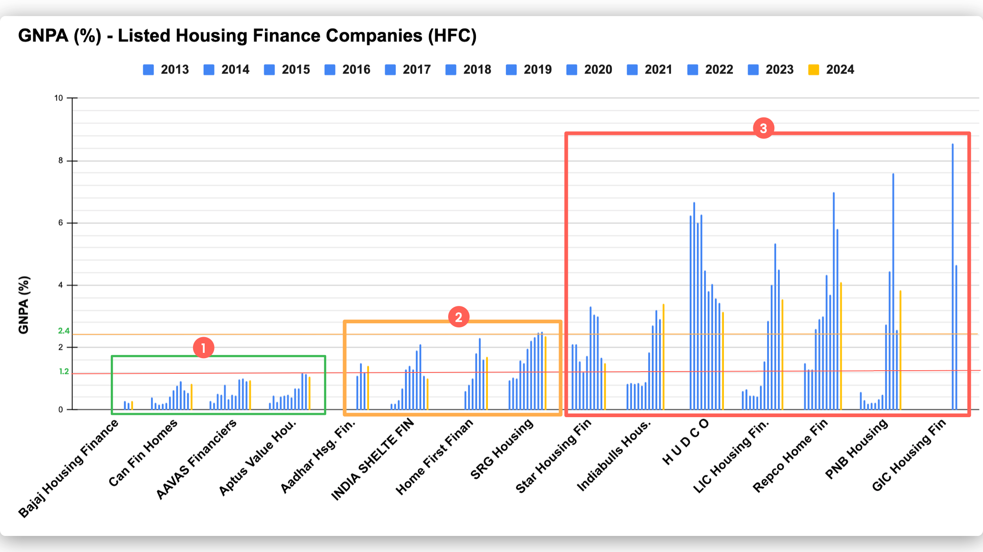This screenshot has height=552, width=983.
Task: Click the y-axis value 8
Action: [x=61, y=160]
